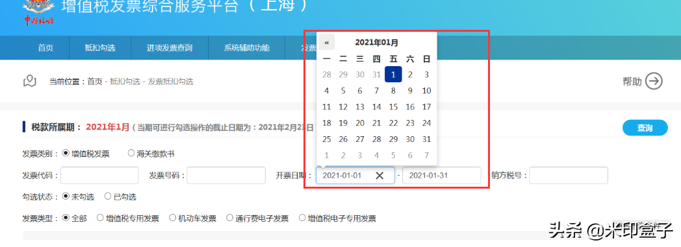Pick day 8 in the calendar

click(x=393, y=91)
